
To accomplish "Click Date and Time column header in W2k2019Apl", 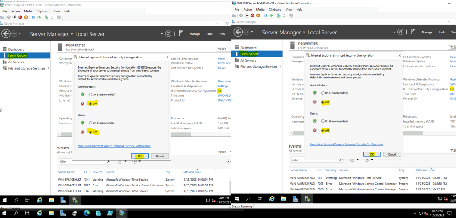I will tap(191, 172).
